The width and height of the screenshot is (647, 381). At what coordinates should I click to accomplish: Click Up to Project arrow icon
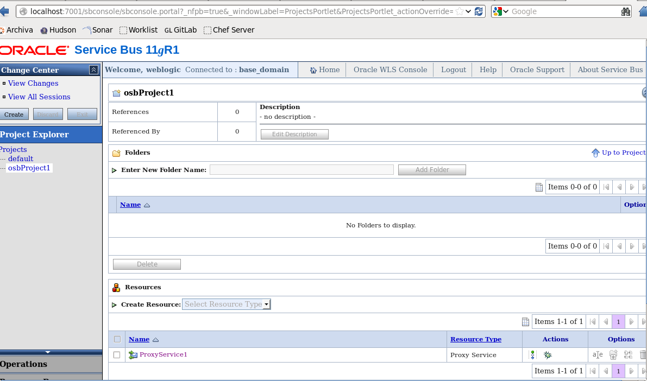tap(595, 153)
